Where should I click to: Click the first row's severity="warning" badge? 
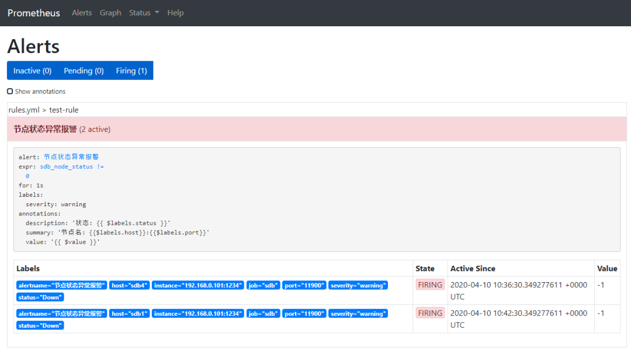[x=358, y=286]
